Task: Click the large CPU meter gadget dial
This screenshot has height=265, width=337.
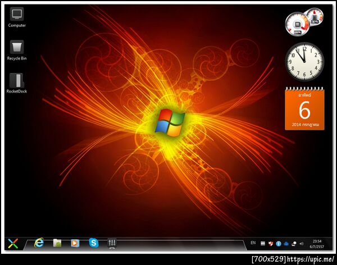Action: point(297,24)
